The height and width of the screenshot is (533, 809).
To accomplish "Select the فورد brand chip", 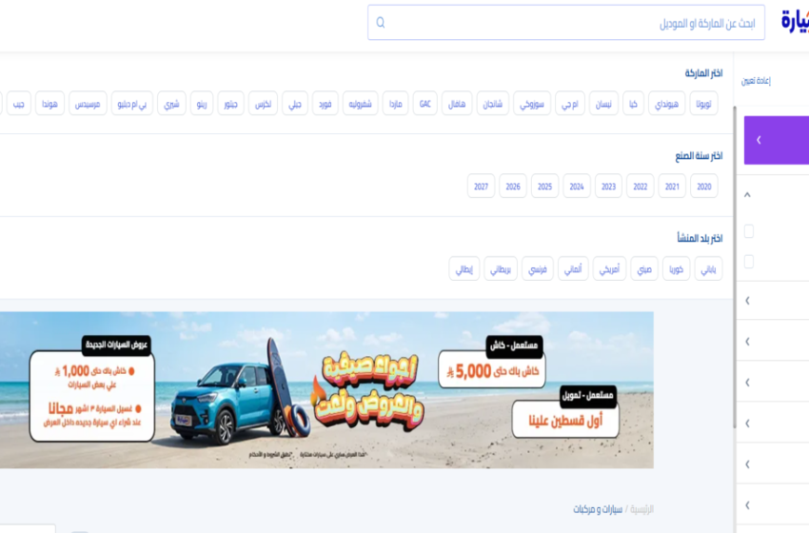I will click(326, 104).
